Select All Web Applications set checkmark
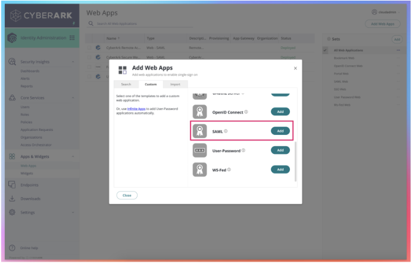 click(x=325, y=50)
